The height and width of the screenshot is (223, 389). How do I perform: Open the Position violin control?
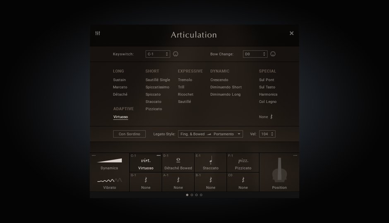(x=279, y=173)
